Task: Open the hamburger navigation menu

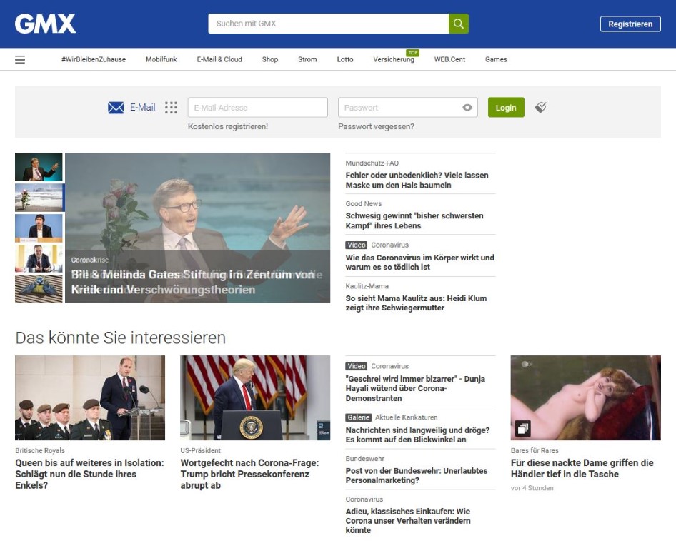Action: [x=20, y=59]
